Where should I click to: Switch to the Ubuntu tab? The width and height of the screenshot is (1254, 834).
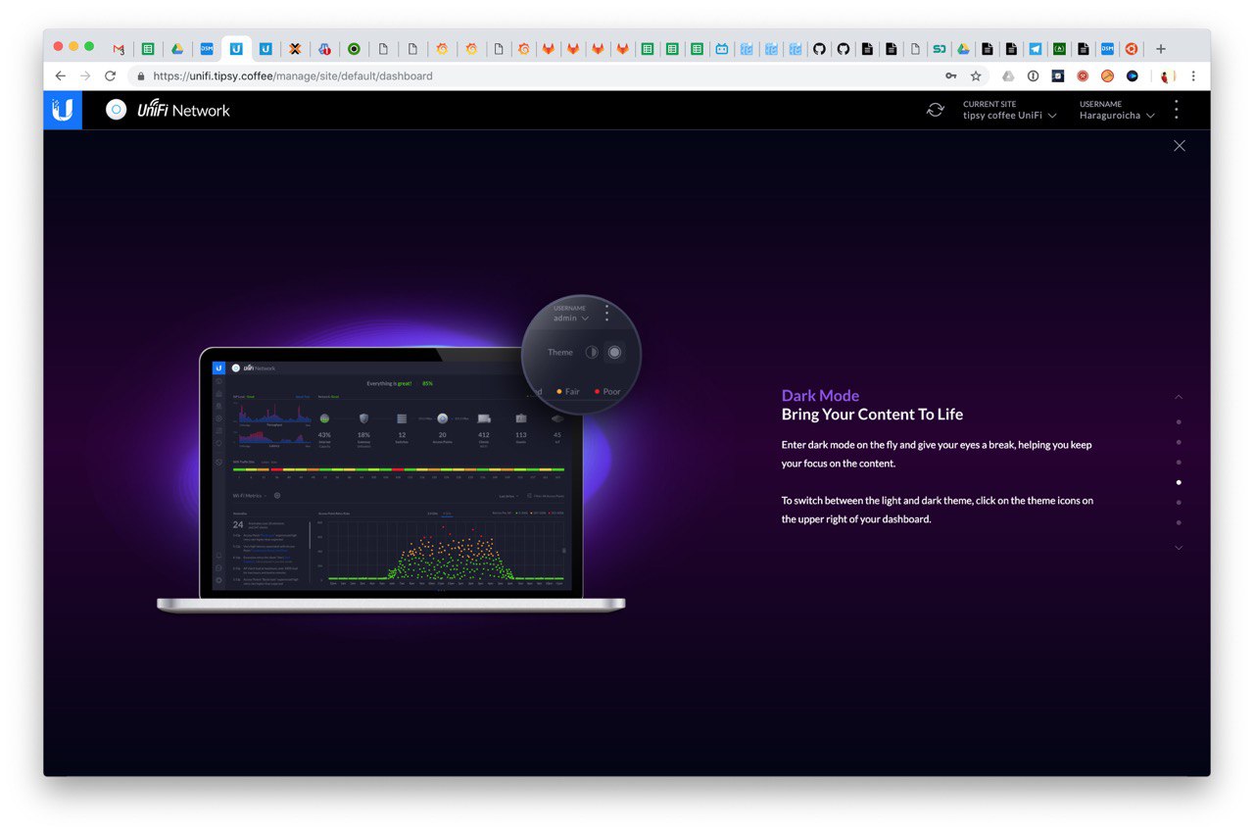1131,48
